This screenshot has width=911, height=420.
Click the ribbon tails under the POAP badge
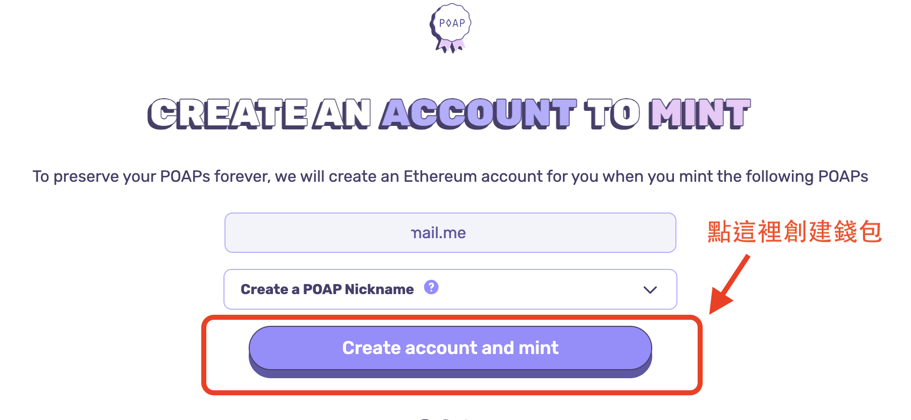[x=450, y=47]
